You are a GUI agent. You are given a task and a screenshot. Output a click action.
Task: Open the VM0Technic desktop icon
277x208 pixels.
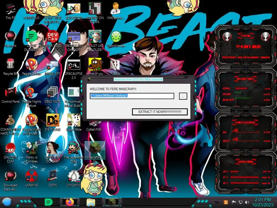click(116, 11)
